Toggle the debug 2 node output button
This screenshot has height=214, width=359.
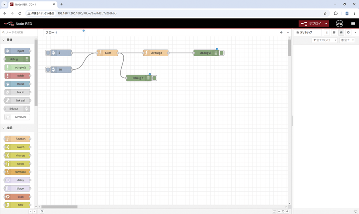coord(222,53)
